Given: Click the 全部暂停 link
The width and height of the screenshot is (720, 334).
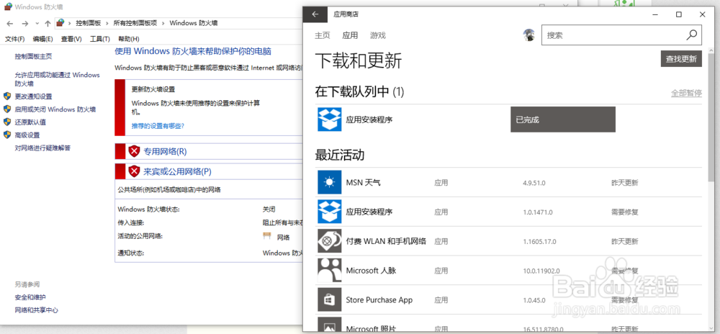Looking at the screenshot, I should click(686, 93).
